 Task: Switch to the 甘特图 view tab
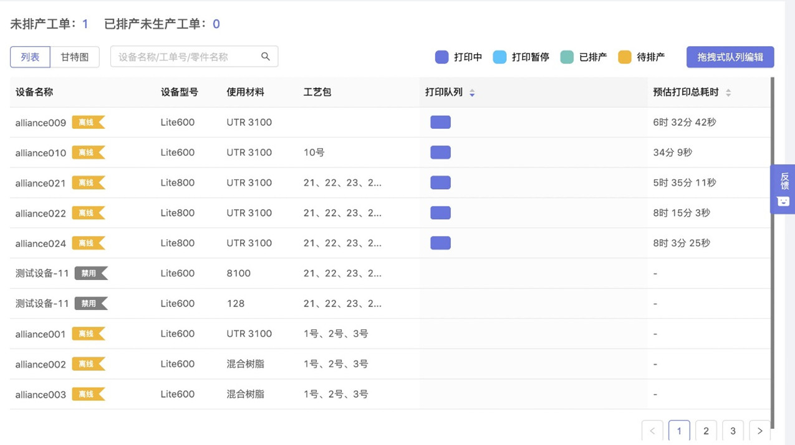click(x=75, y=57)
